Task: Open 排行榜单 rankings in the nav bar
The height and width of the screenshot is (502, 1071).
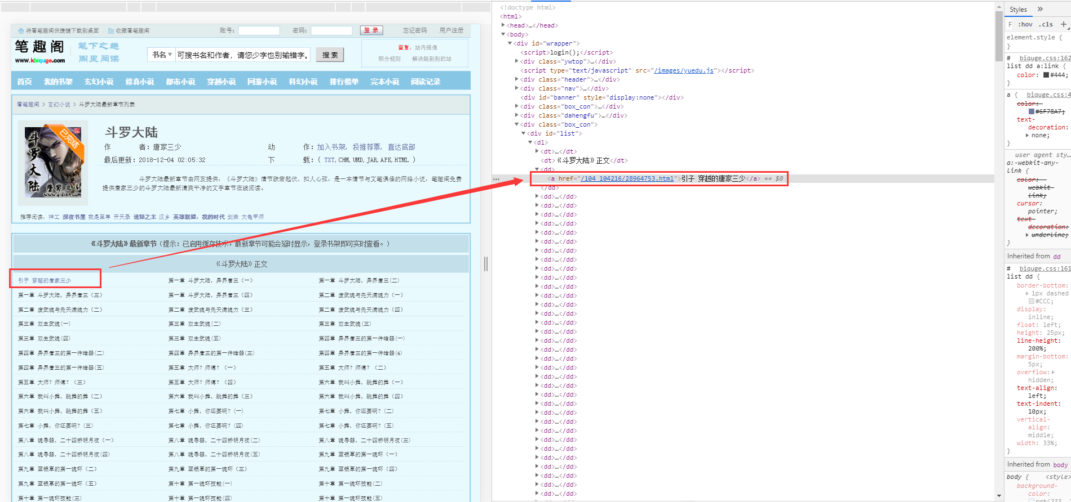Action: (x=344, y=82)
